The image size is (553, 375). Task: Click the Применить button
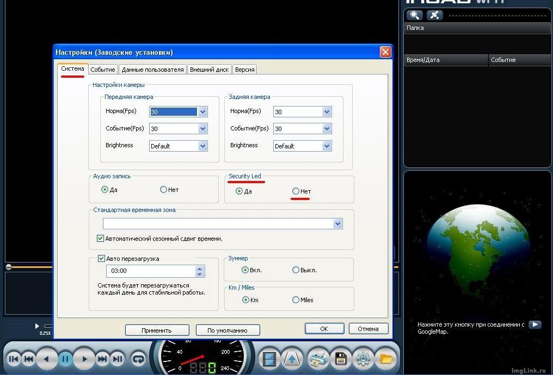tap(157, 330)
